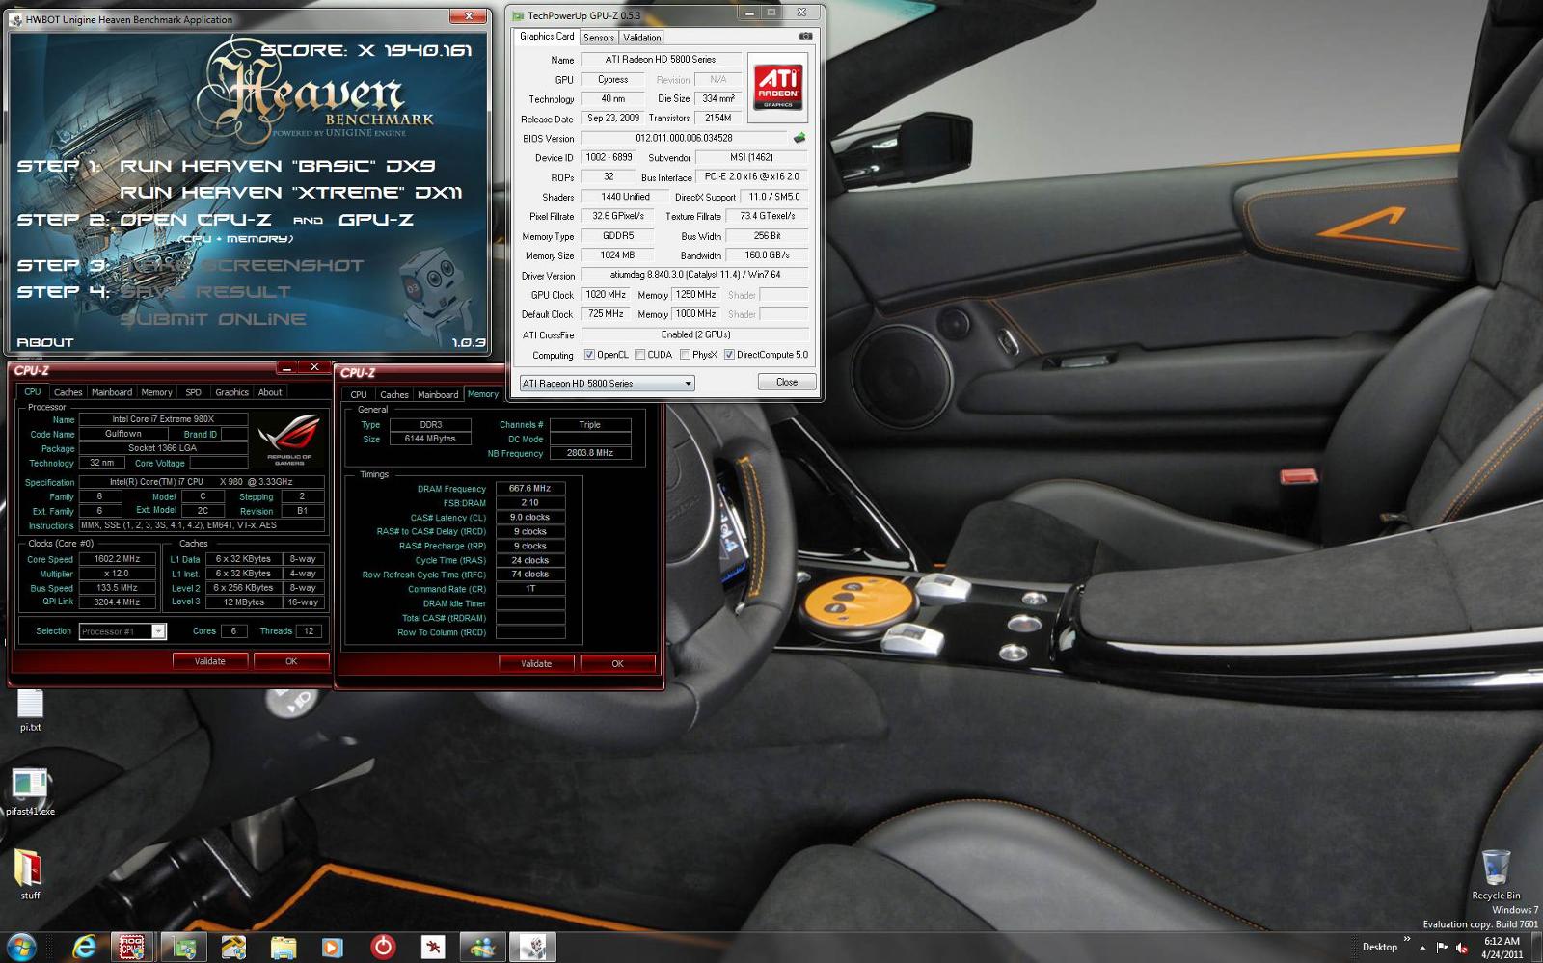Click the NB Frequency 2803.8 MHz value
This screenshot has height=963, width=1543.
tap(590, 453)
